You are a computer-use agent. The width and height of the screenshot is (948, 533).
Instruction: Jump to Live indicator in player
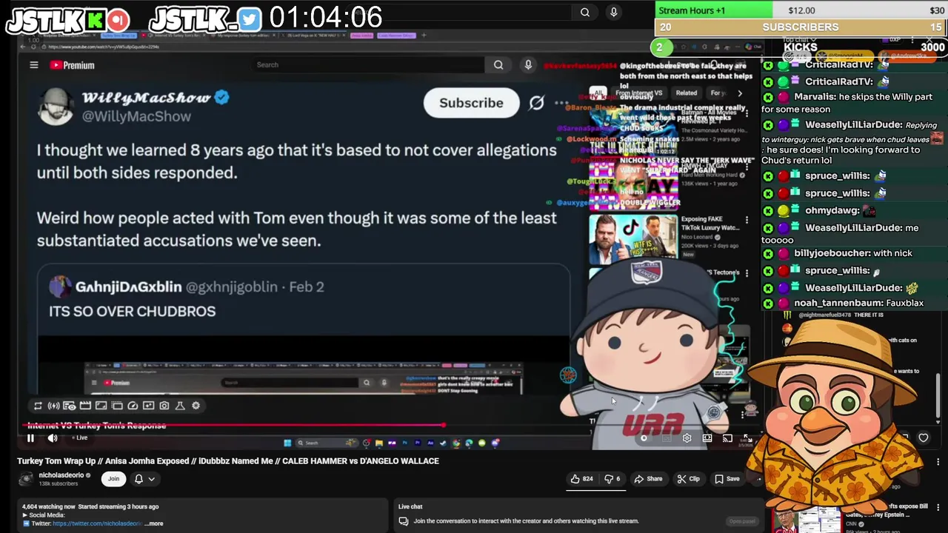[79, 438]
